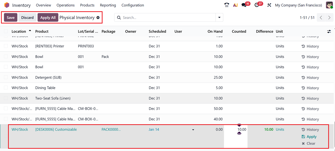Click the Counted quantity field showing 10.00

236,129
